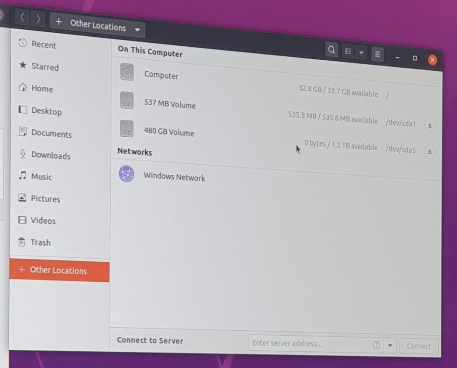Click the /dev/sda5 device path

coord(401,149)
